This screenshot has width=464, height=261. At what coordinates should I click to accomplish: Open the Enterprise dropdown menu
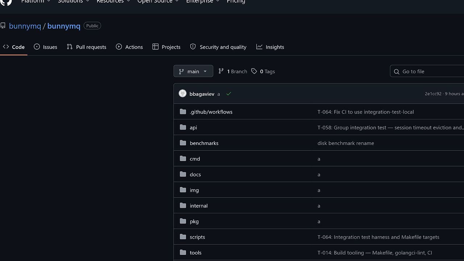tap(203, 1)
